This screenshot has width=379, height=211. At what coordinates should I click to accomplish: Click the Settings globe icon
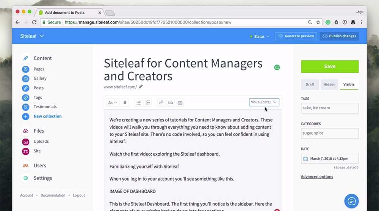[x=26, y=178]
